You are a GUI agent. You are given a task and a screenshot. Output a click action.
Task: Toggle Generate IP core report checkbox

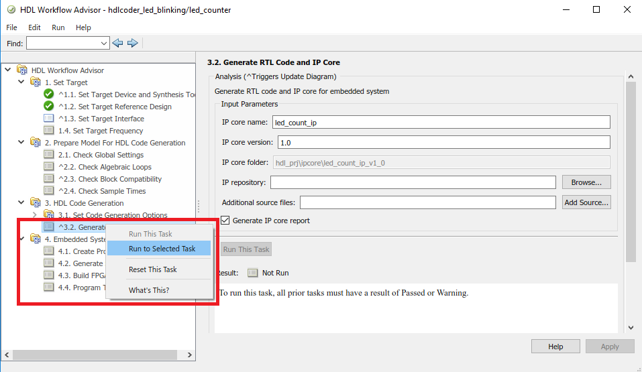(x=225, y=221)
